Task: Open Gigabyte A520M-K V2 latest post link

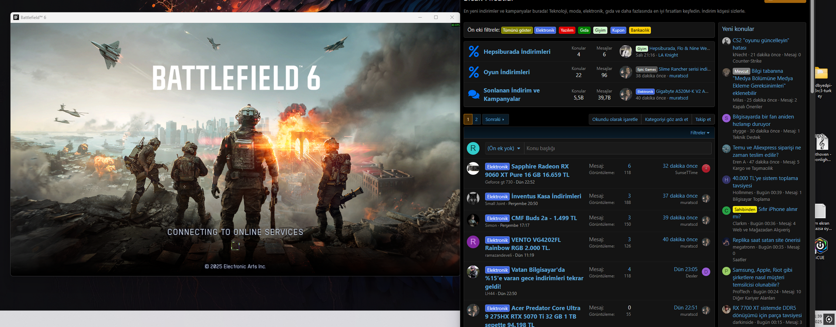Action: [x=682, y=91]
